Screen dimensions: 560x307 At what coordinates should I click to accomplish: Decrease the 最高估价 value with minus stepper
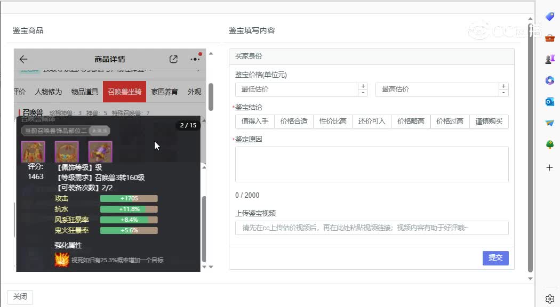click(x=503, y=93)
